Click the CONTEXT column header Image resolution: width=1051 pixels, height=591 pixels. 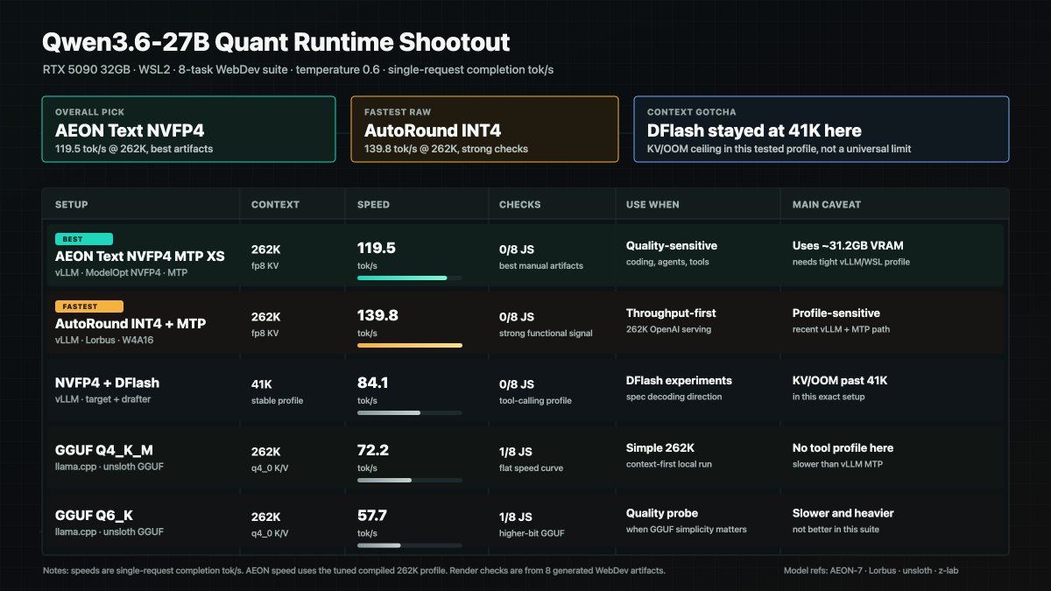(275, 205)
